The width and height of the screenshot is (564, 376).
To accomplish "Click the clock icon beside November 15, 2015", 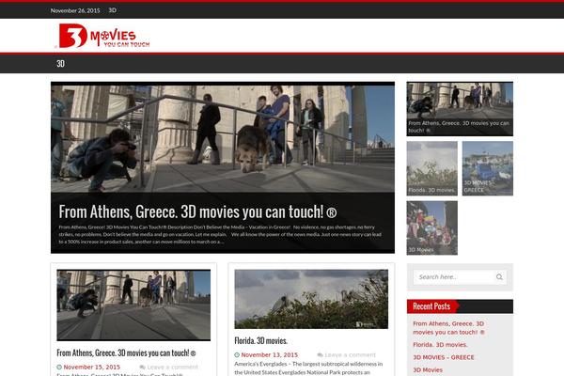I will 59,367.
